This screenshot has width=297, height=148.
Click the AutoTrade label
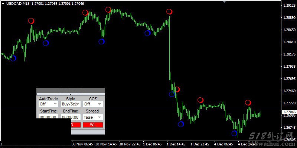[48, 99]
